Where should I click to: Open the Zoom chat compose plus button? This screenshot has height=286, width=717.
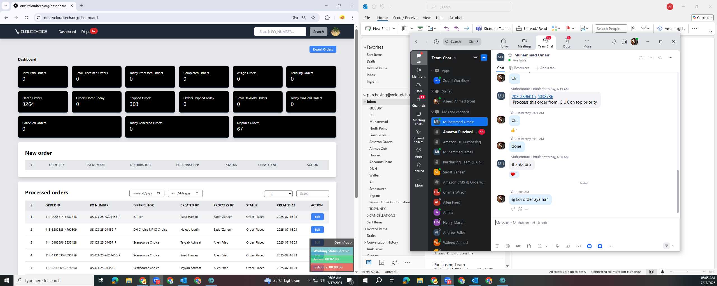tap(484, 58)
